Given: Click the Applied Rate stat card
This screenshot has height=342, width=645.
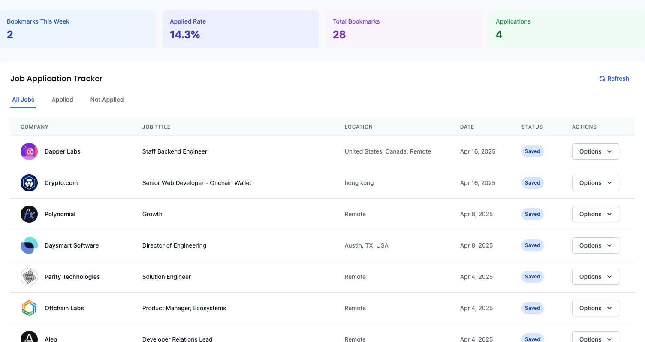Looking at the screenshot, I should [x=241, y=29].
